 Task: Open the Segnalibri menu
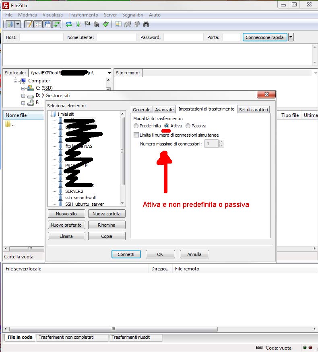[133, 15]
